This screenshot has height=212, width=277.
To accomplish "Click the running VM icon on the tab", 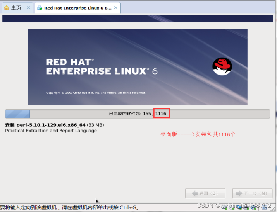I will coord(40,8).
